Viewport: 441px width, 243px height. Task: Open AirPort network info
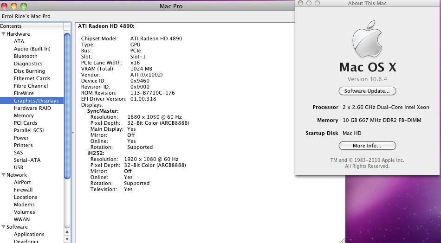click(x=22, y=182)
